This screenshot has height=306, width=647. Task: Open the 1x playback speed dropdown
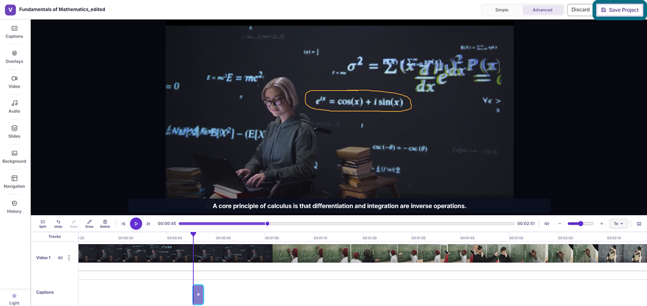619,224
